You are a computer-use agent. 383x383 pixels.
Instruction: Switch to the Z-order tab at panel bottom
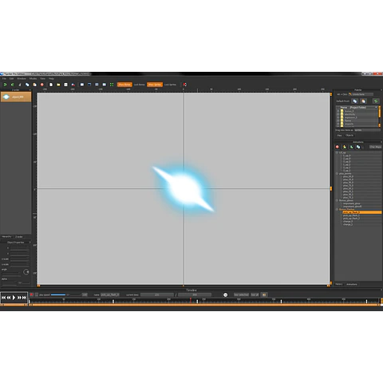19,236
